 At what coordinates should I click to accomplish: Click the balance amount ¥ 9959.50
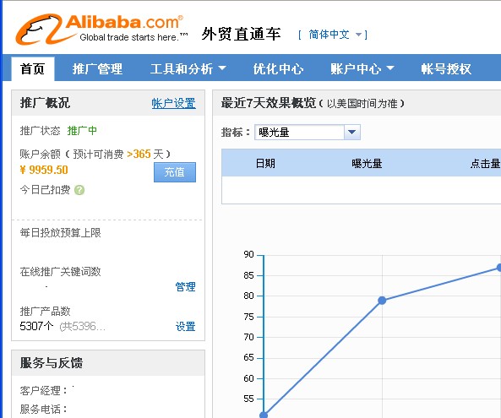(x=44, y=170)
